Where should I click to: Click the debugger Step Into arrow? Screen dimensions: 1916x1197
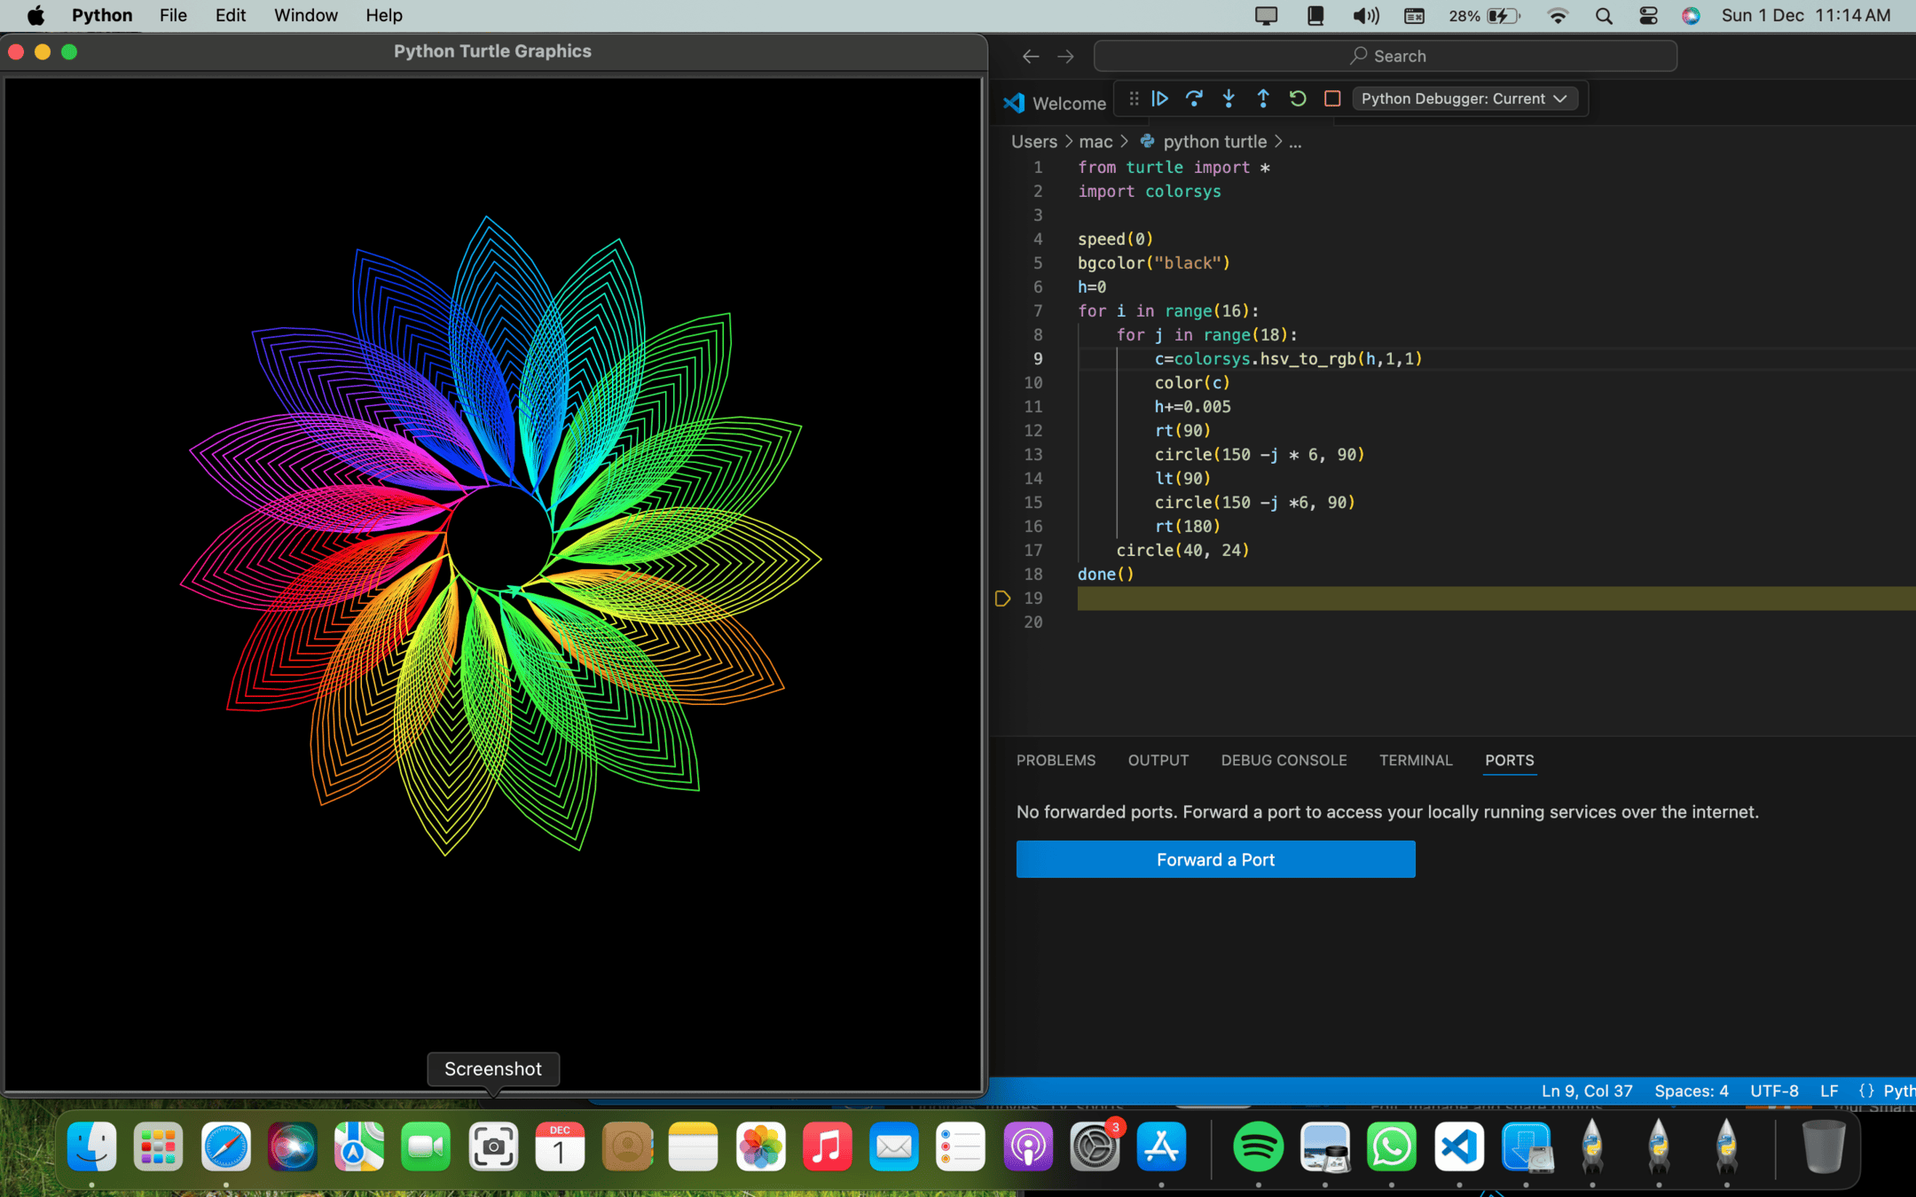click(1229, 98)
